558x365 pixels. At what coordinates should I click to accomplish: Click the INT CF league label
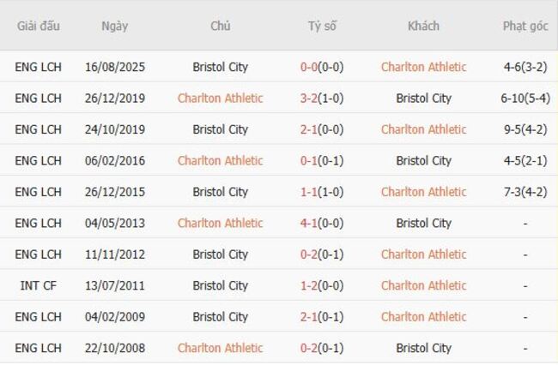[x=38, y=285]
